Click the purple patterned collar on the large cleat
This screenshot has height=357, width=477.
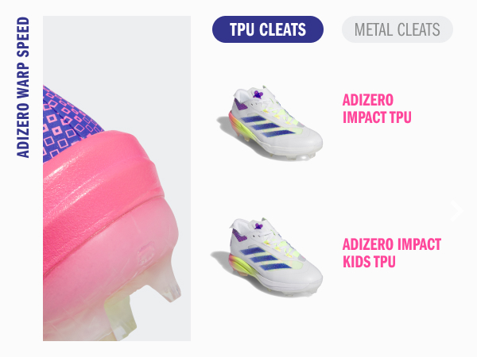(x=65, y=123)
